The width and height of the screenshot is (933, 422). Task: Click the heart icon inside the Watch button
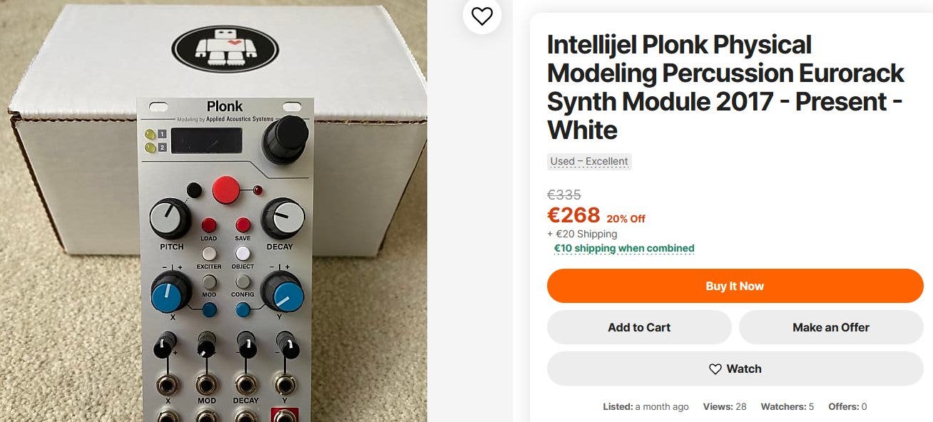pyautogui.click(x=715, y=369)
